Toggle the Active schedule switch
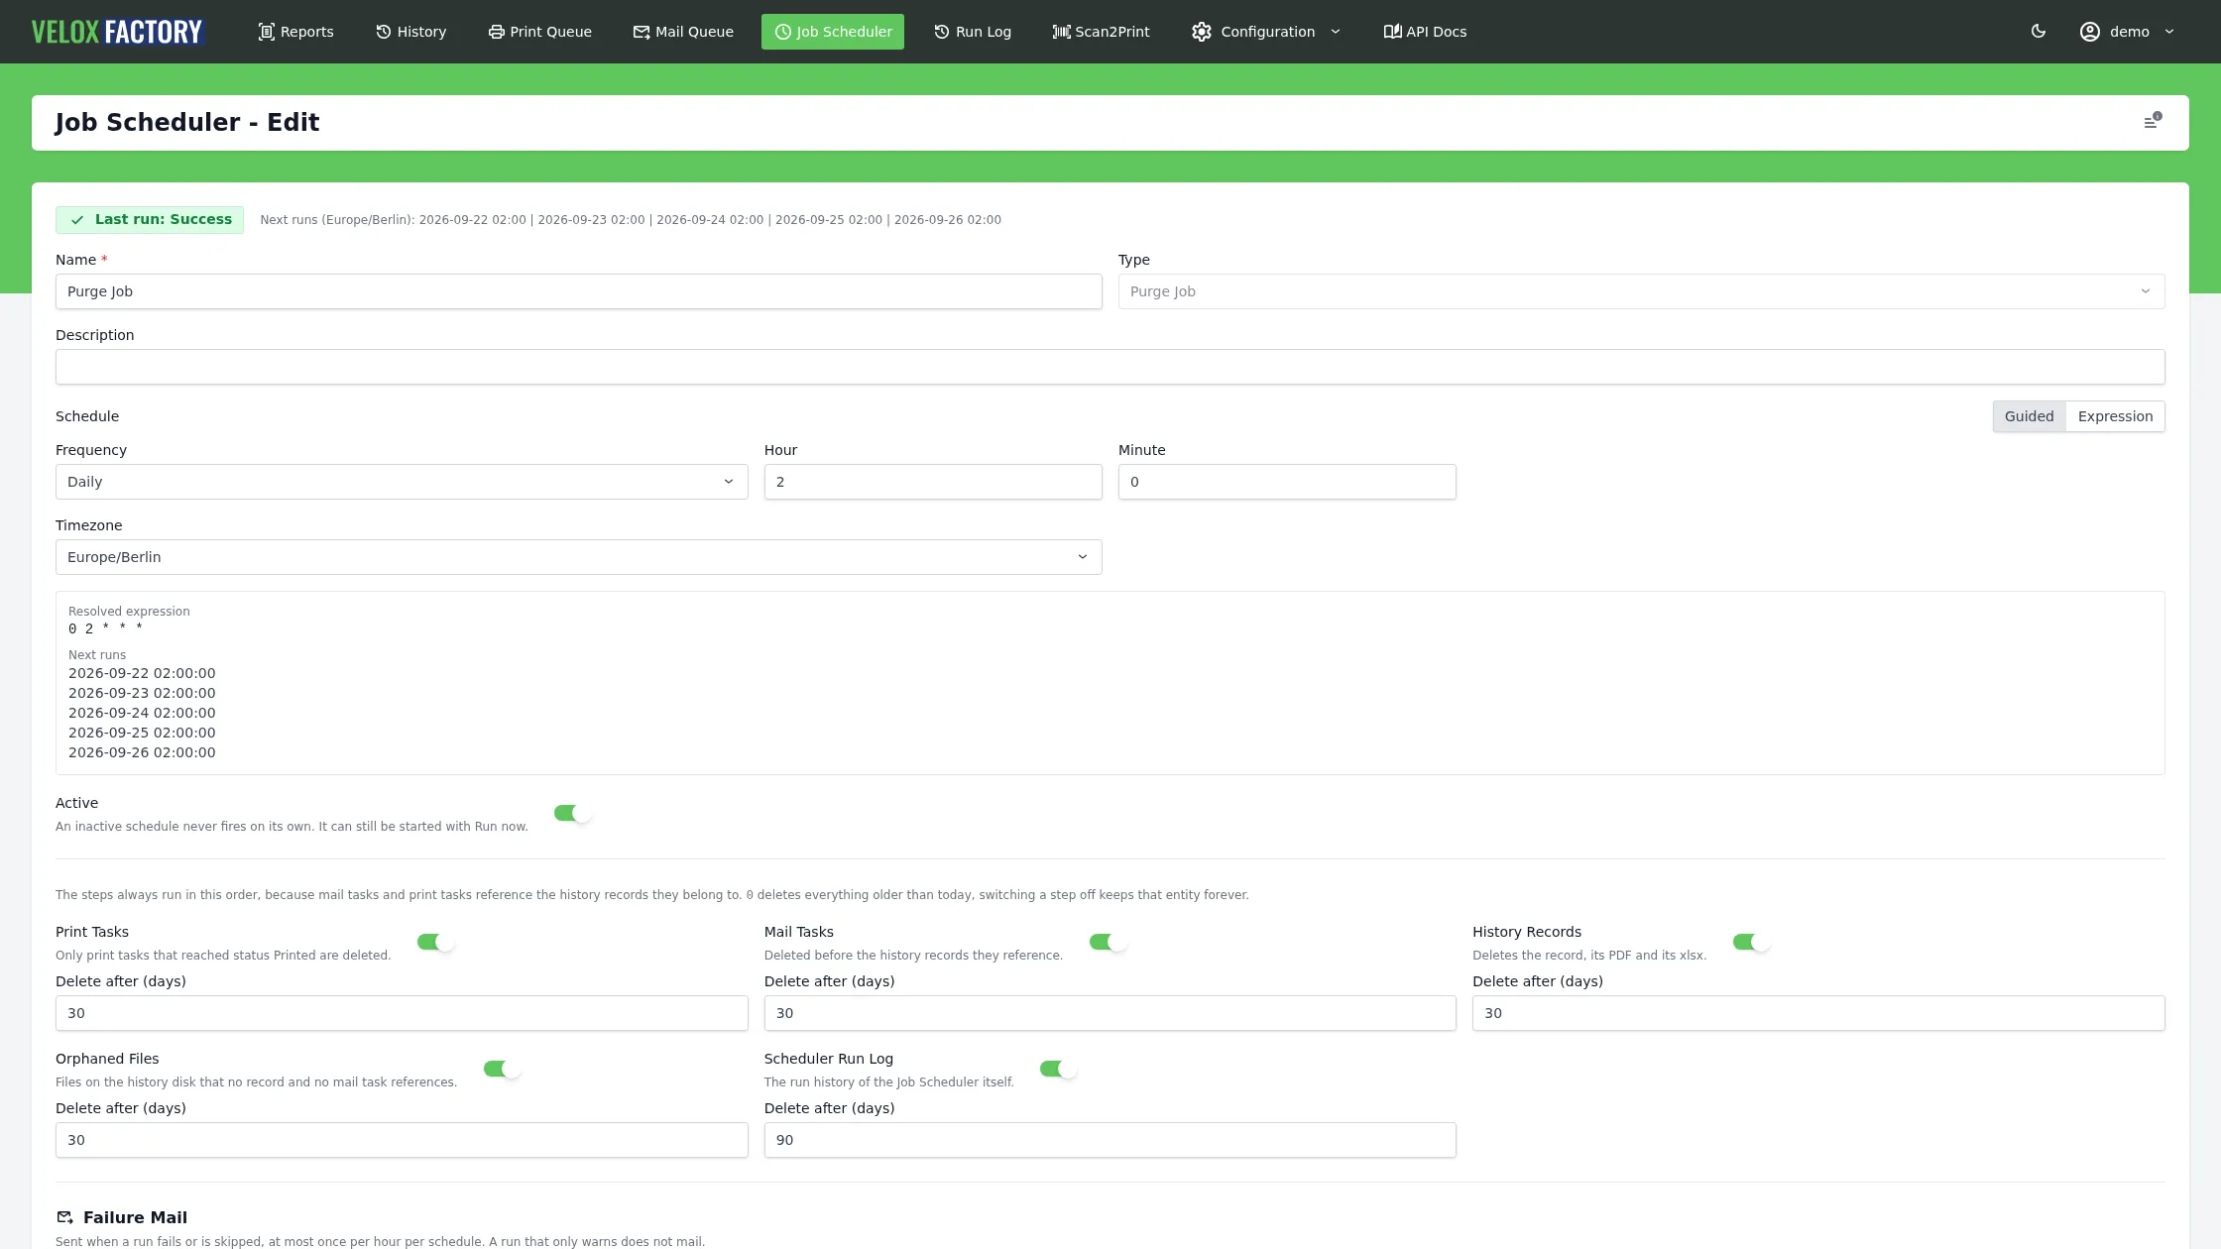The width and height of the screenshot is (2221, 1249). 573,814
